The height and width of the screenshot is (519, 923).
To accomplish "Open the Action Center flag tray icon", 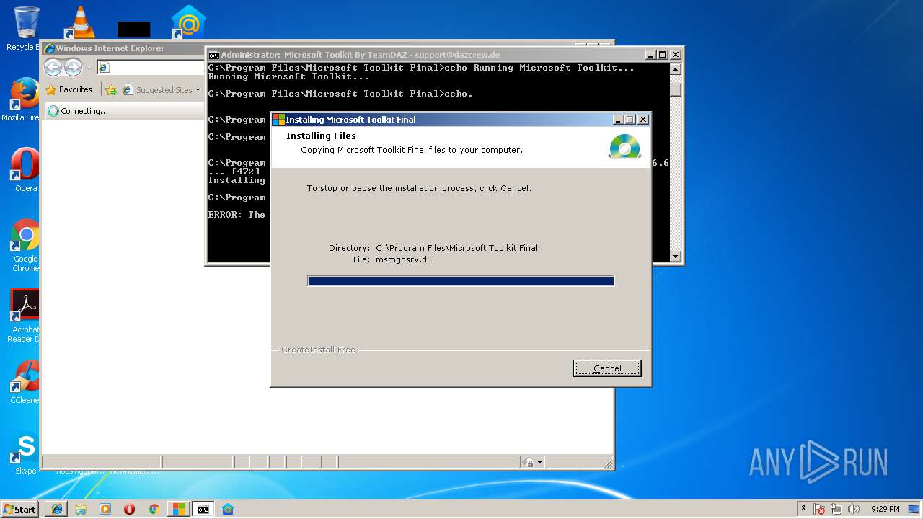I will (820, 509).
